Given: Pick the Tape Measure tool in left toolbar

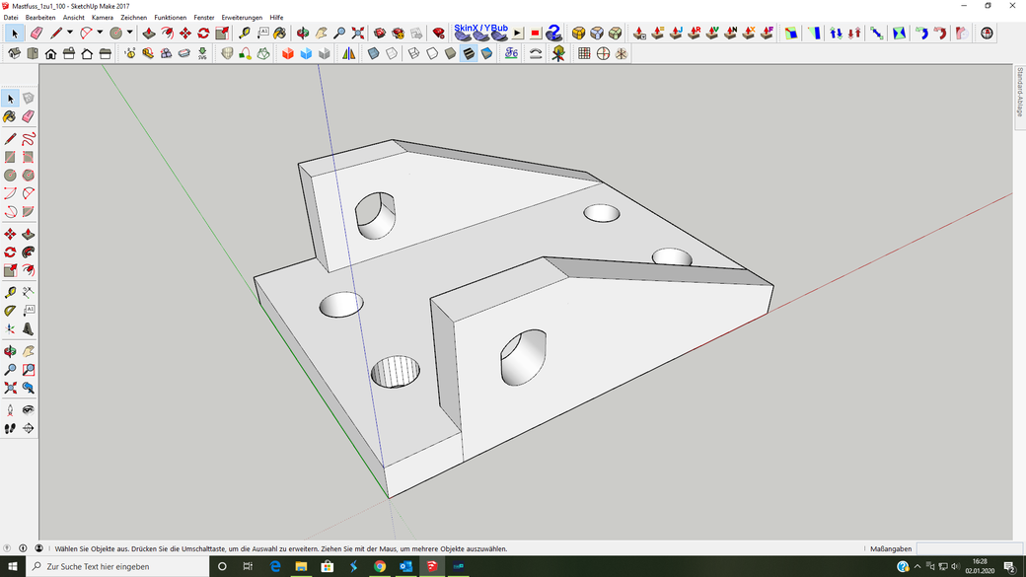Looking at the screenshot, I should [x=10, y=292].
